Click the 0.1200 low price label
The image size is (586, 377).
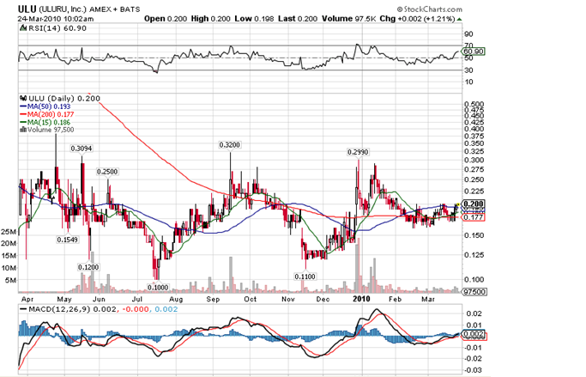click(x=88, y=267)
